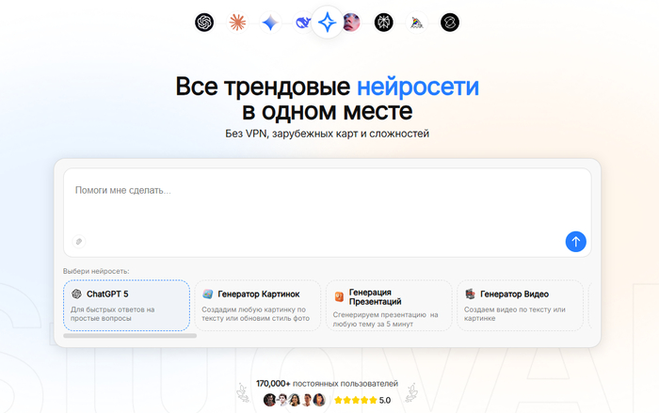Click the horizontal scrollbar under neural network cards
The image size is (659, 413).
(x=130, y=336)
